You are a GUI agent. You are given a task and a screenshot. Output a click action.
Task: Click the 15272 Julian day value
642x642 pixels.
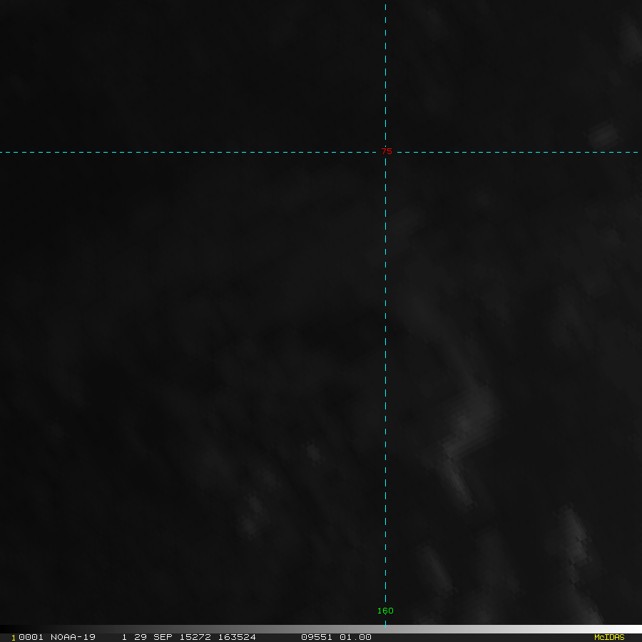(195, 637)
